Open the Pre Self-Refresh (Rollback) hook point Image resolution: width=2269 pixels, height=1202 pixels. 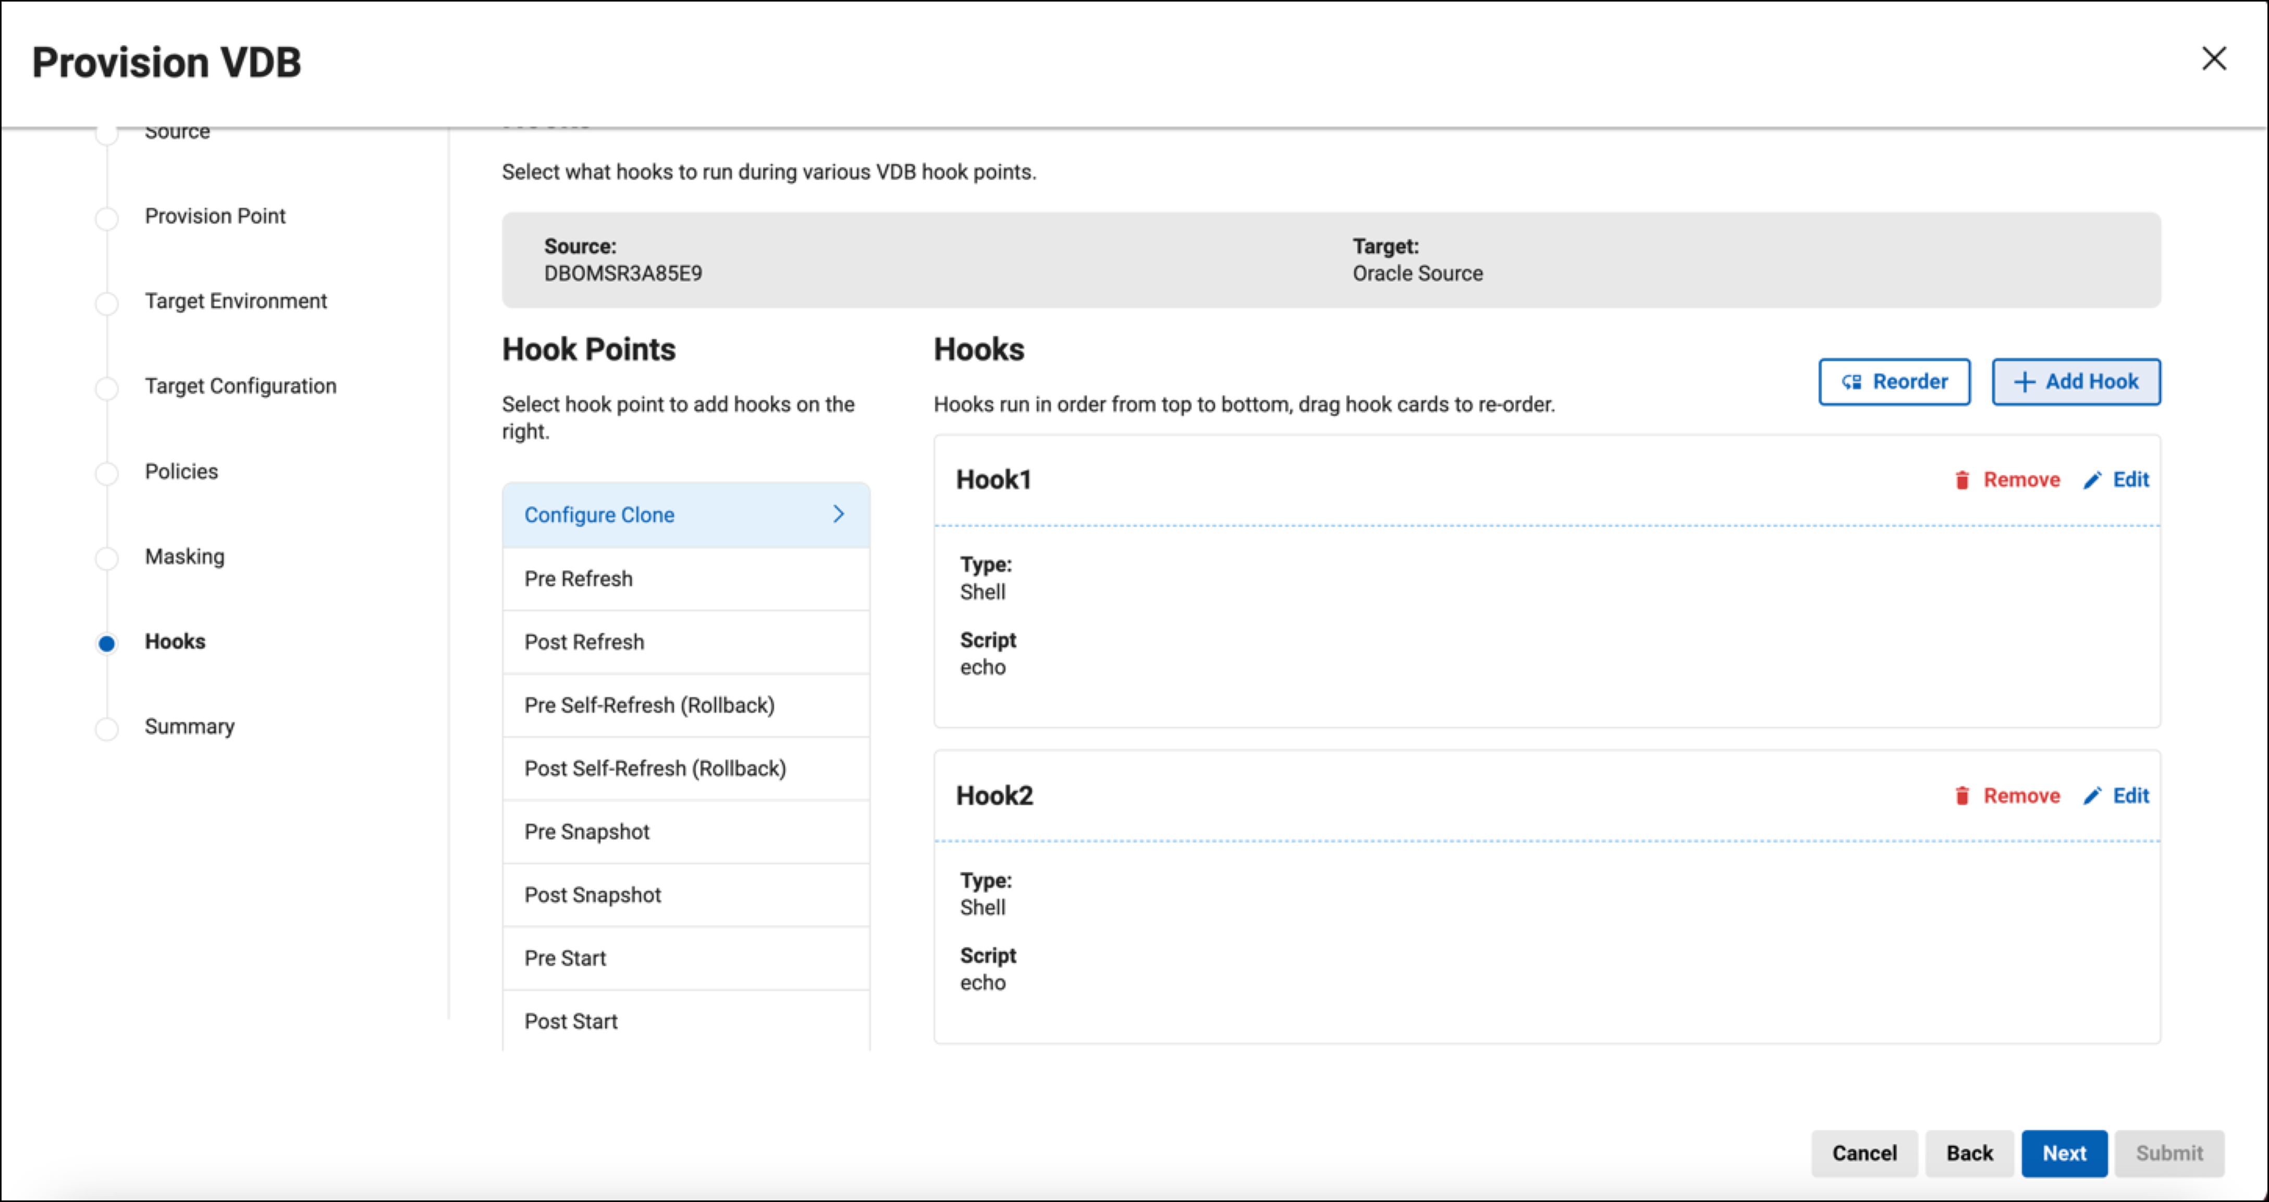click(x=649, y=705)
